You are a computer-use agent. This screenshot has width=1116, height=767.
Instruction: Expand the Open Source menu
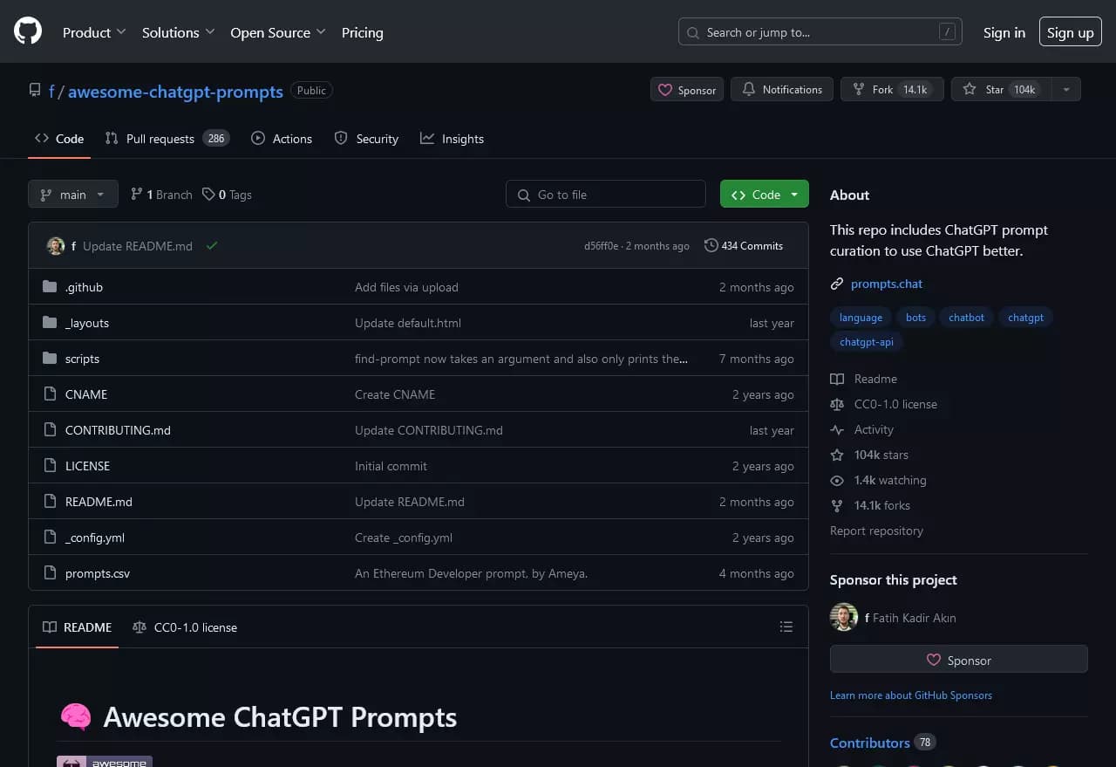(277, 32)
